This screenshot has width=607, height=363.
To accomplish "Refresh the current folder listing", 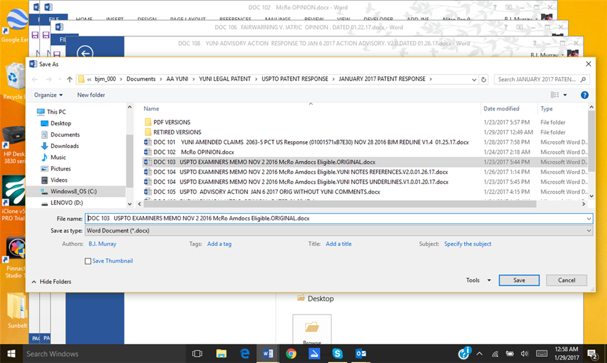I will pyautogui.click(x=484, y=79).
